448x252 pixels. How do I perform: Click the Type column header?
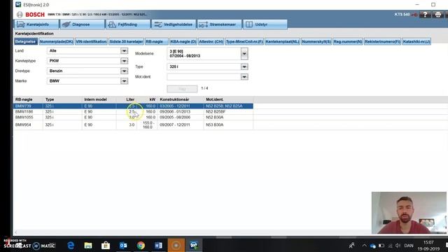(50, 99)
